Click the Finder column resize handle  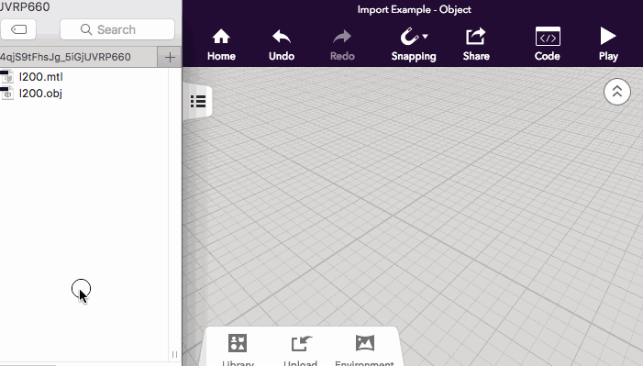pyautogui.click(x=174, y=354)
